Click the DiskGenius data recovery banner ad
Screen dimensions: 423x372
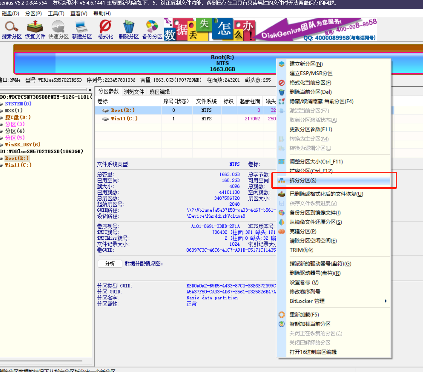(x=271, y=29)
